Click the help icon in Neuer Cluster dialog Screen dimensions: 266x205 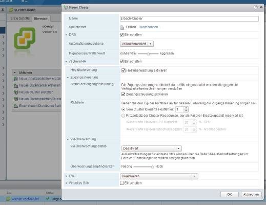256,7
